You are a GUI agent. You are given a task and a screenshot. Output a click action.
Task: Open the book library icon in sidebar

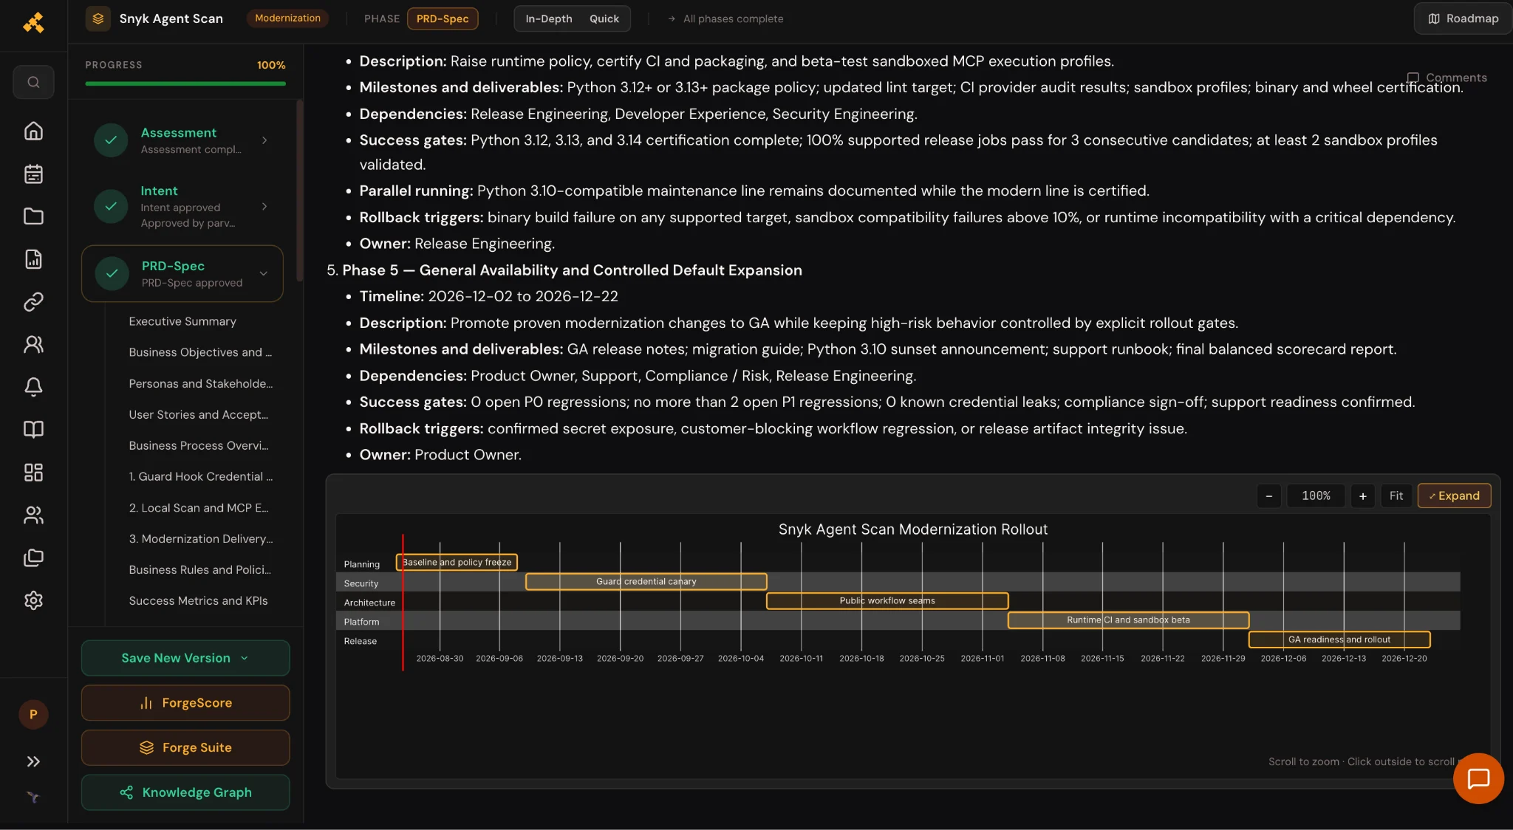pyautogui.click(x=33, y=430)
